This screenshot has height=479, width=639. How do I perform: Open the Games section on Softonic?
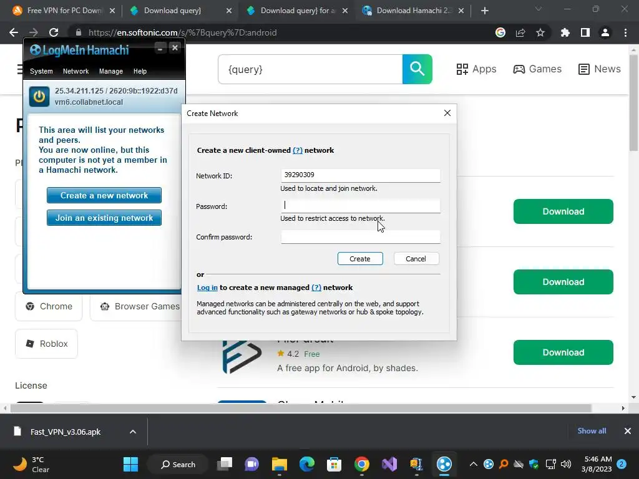pos(537,69)
